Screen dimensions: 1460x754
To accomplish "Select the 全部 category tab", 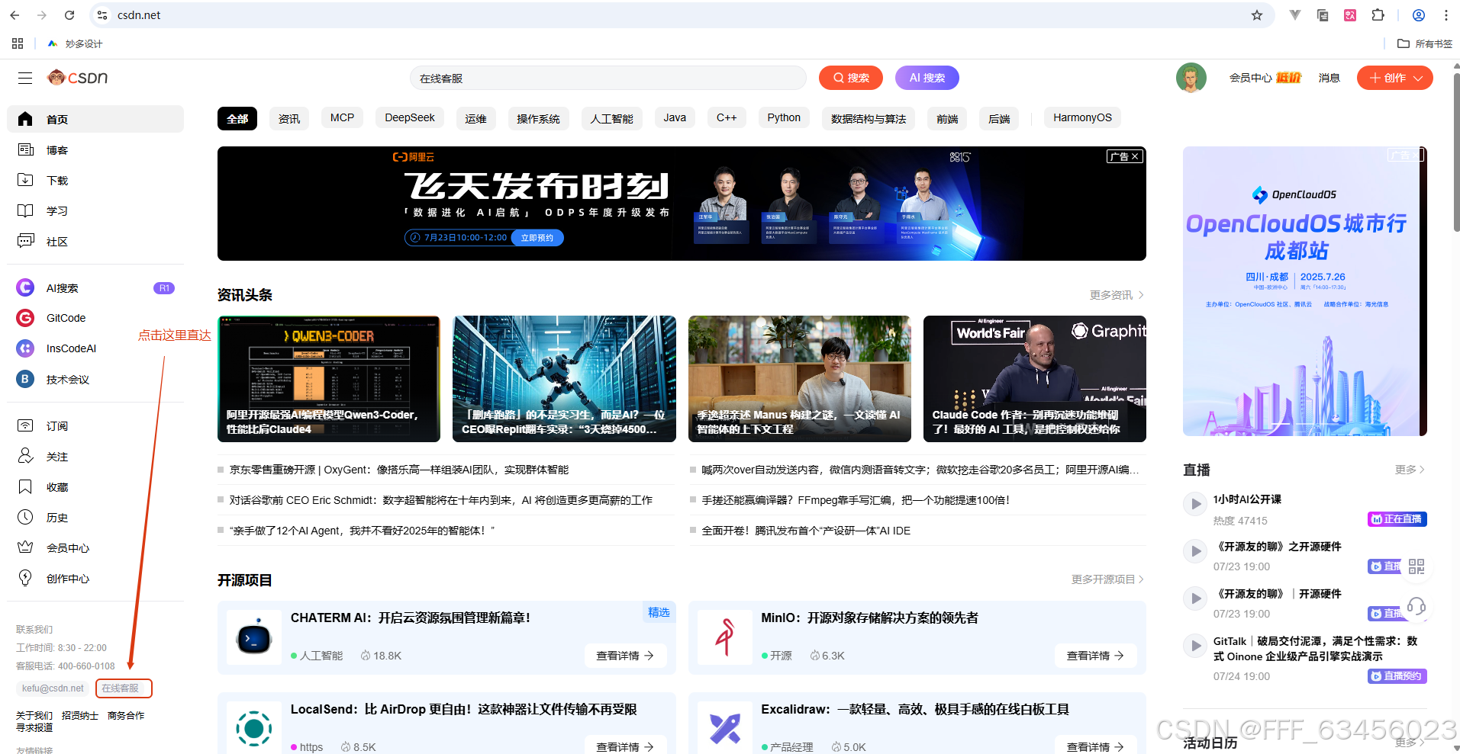I will point(237,118).
